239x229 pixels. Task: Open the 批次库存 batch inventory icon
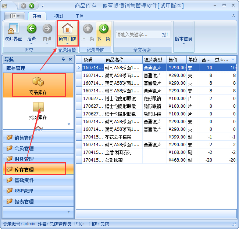click(38, 111)
